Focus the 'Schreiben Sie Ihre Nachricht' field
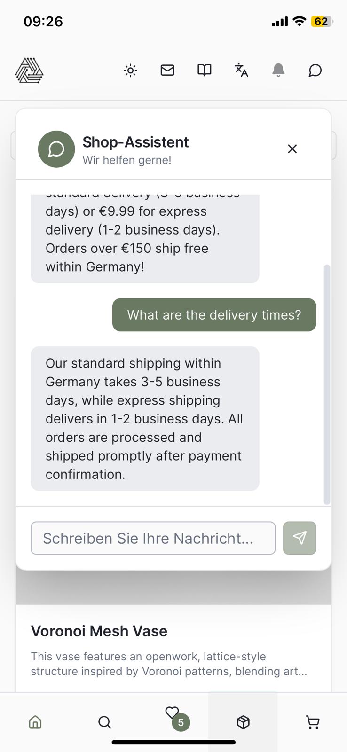Screen dimensions: 347x752 tap(153, 538)
